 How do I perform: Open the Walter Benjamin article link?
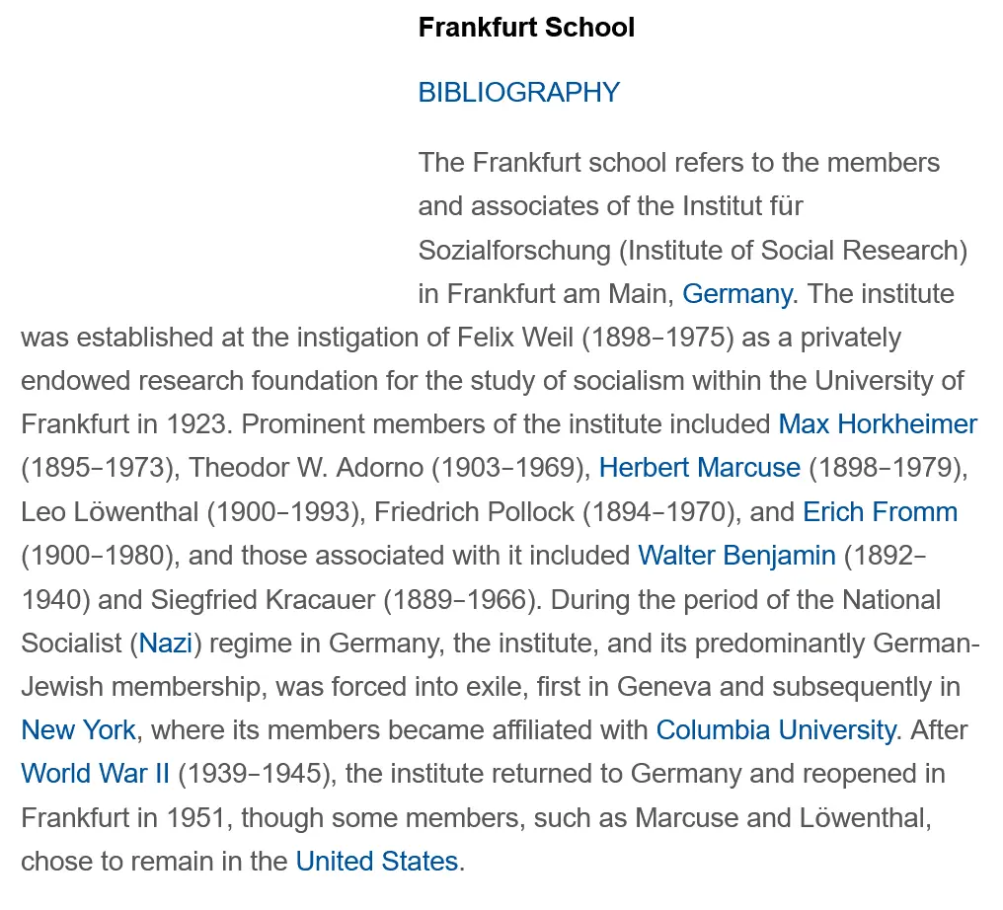point(736,556)
